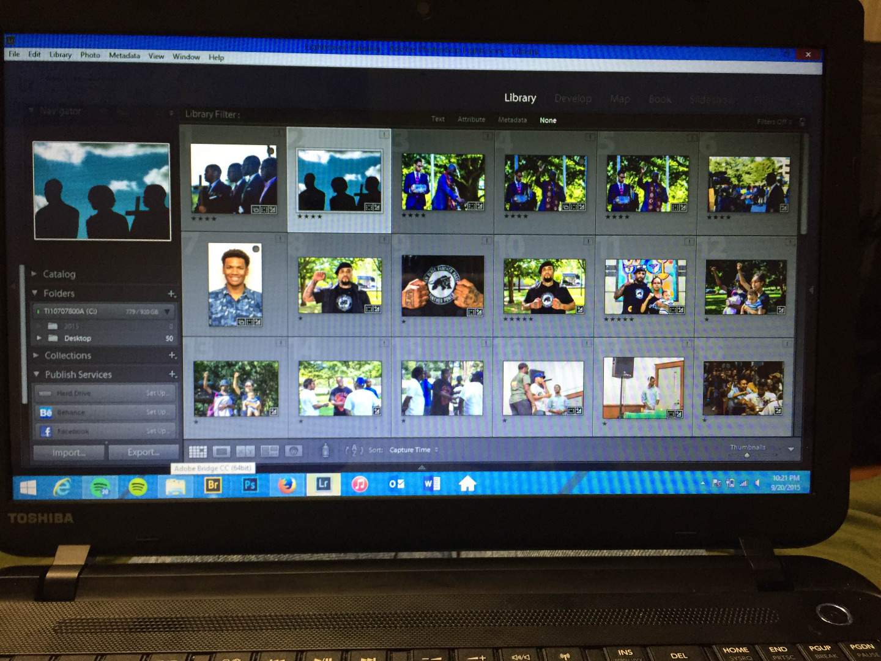Switch to Grid view in toolbar
Image resolution: width=881 pixels, height=661 pixels.
(198, 452)
